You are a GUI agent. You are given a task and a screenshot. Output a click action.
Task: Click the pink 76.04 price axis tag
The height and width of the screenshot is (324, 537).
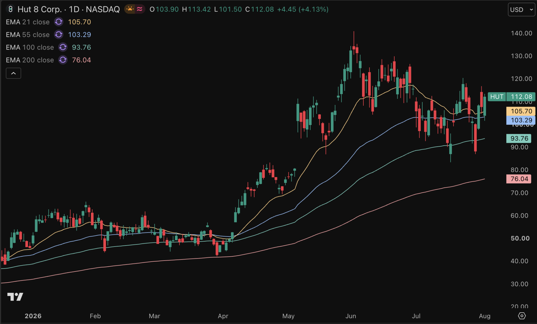click(519, 179)
